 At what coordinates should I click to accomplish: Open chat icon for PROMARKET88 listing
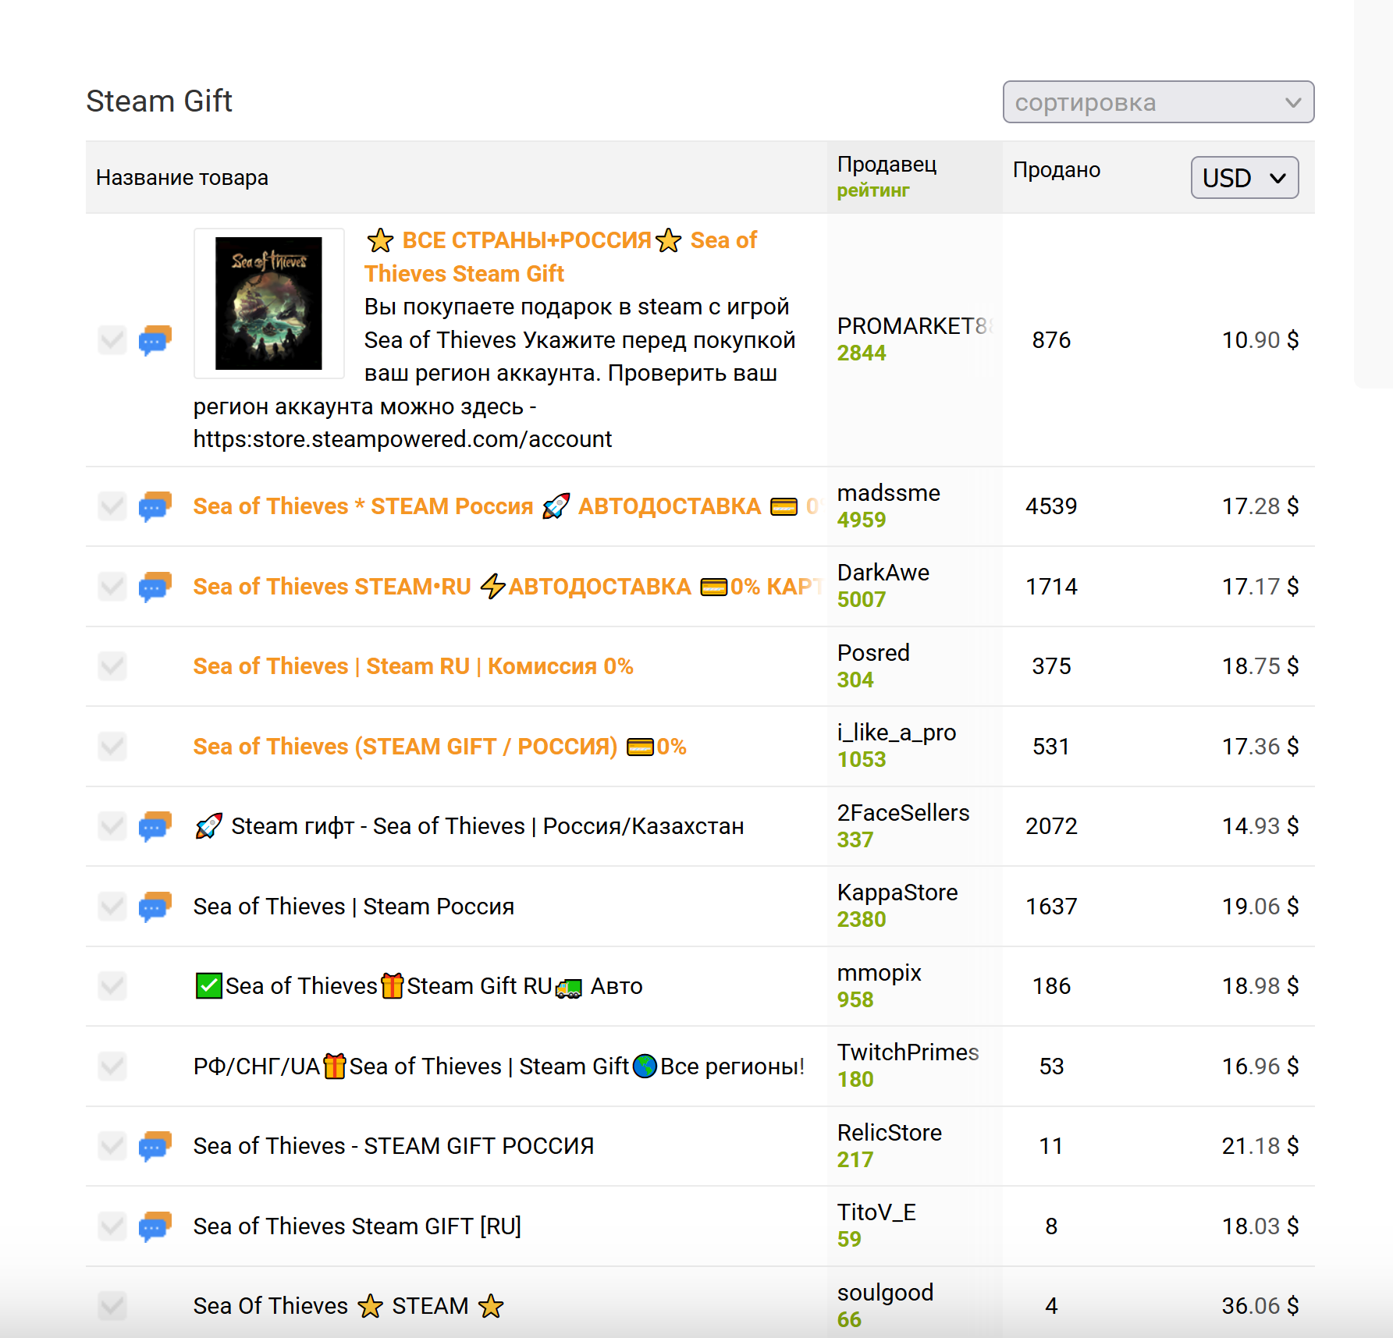click(x=155, y=340)
